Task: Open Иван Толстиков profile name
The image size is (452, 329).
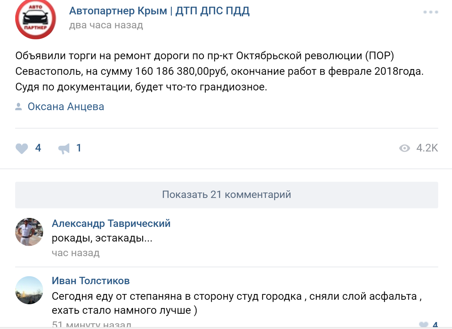Action: pos(91,281)
